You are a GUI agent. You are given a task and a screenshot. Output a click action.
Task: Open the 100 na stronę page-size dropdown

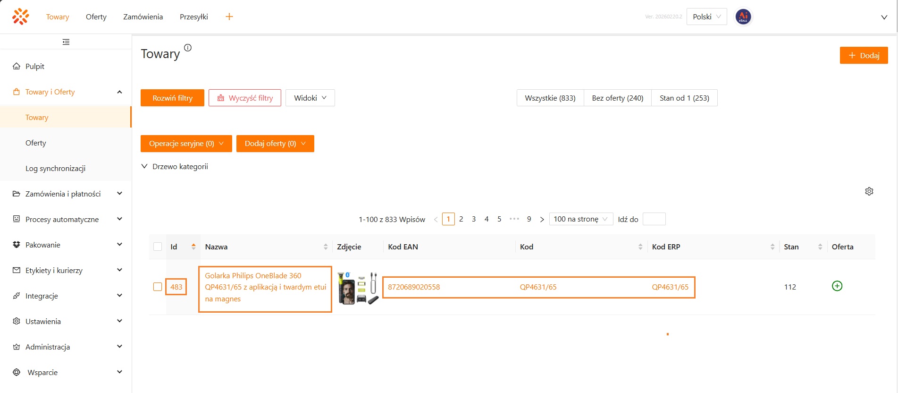[x=580, y=219]
